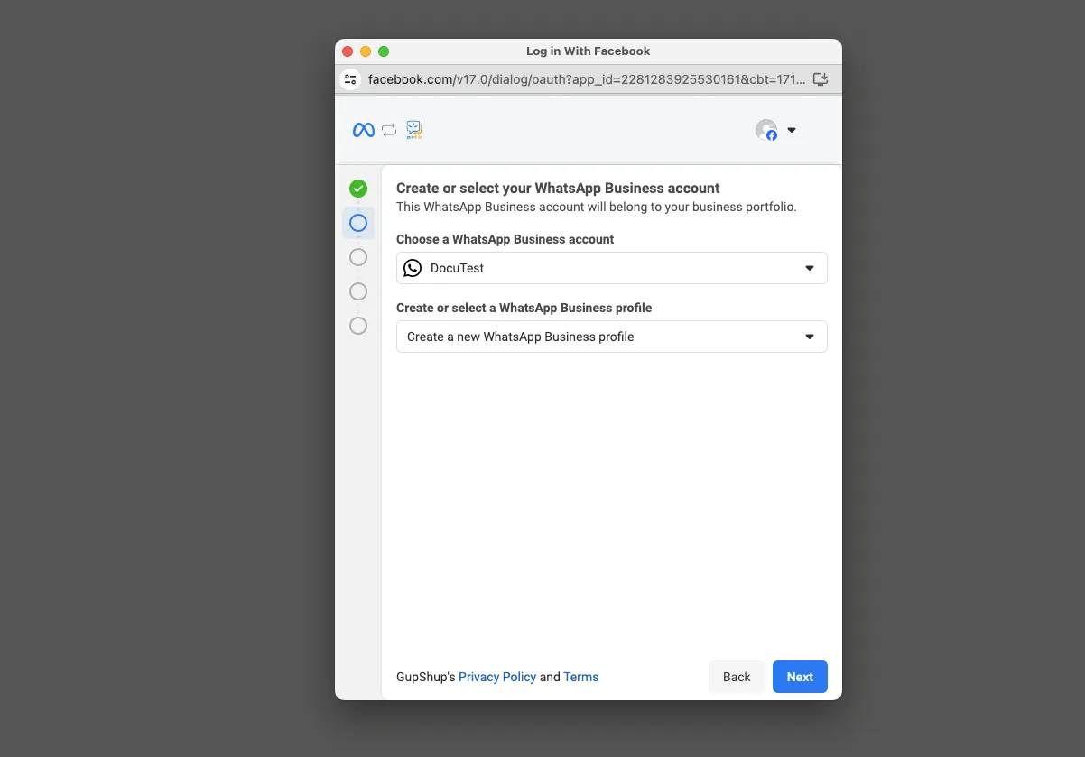Select the current blue step indicator
This screenshot has width=1085, height=757.
click(358, 223)
